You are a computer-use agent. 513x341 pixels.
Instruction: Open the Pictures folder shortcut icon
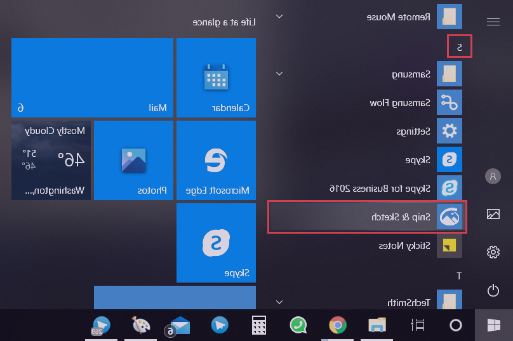(x=493, y=214)
